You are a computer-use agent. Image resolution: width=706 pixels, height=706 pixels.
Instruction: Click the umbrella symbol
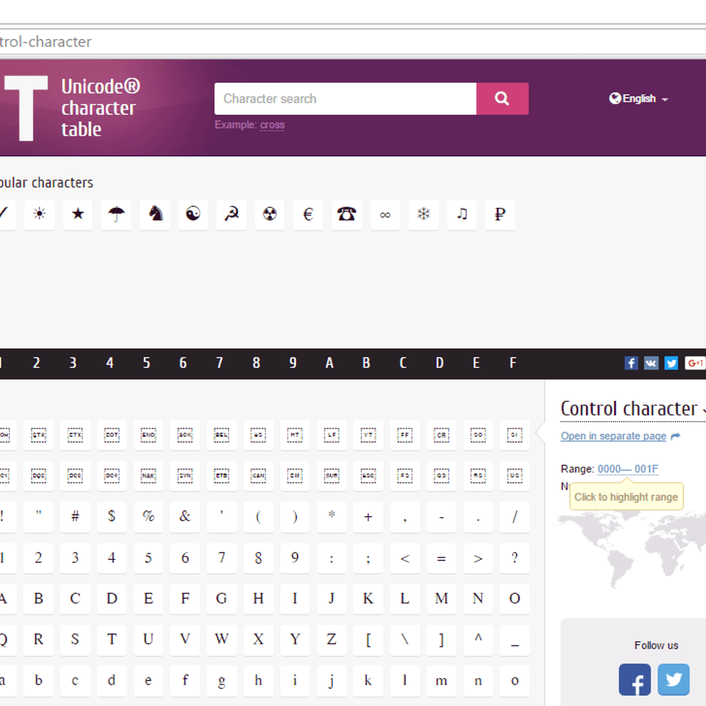coord(116,215)
